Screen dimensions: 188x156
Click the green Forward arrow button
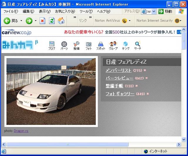(29, 21)
